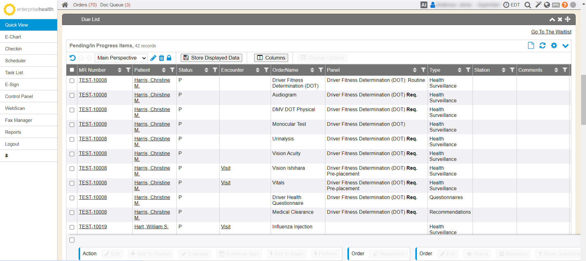Click the blue lock icon
586x261 pixels.
point(169,58)
